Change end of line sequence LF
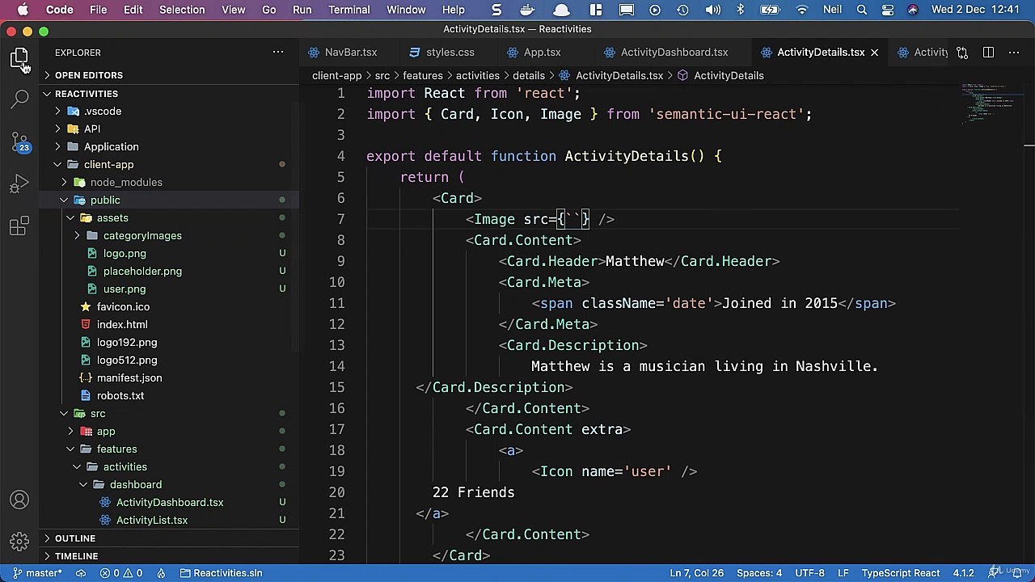The image size is (1035, 582). tap(843, 573)
